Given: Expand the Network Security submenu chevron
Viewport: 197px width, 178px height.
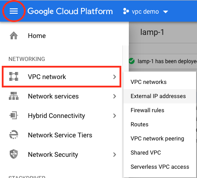Looking at the screenshot, I should (x=115, y=155).
